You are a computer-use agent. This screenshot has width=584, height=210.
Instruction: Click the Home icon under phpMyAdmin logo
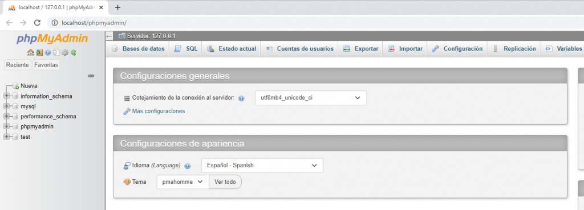coord(31,52)
